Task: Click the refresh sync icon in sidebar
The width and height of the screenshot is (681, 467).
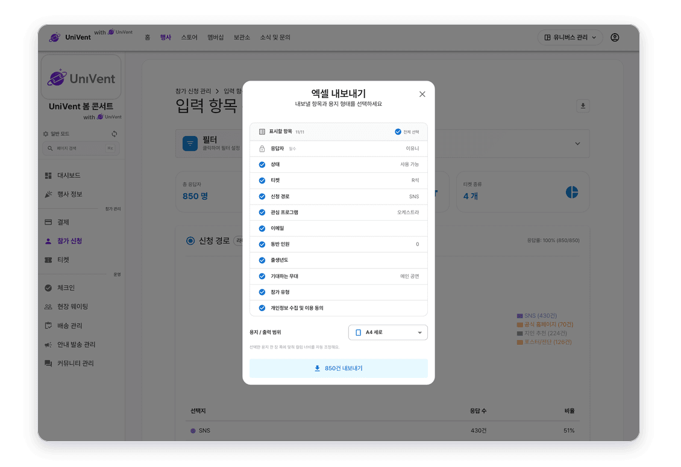Action: 115,134
